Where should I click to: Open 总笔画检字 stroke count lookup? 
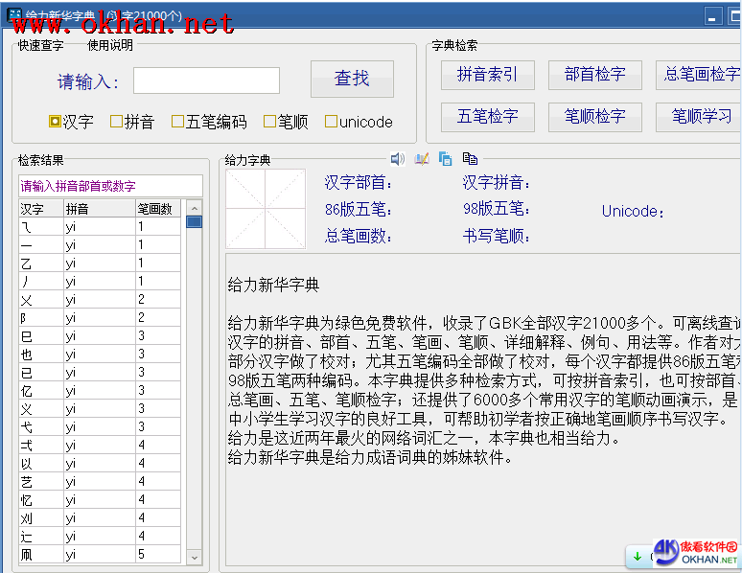click(699, 75)
